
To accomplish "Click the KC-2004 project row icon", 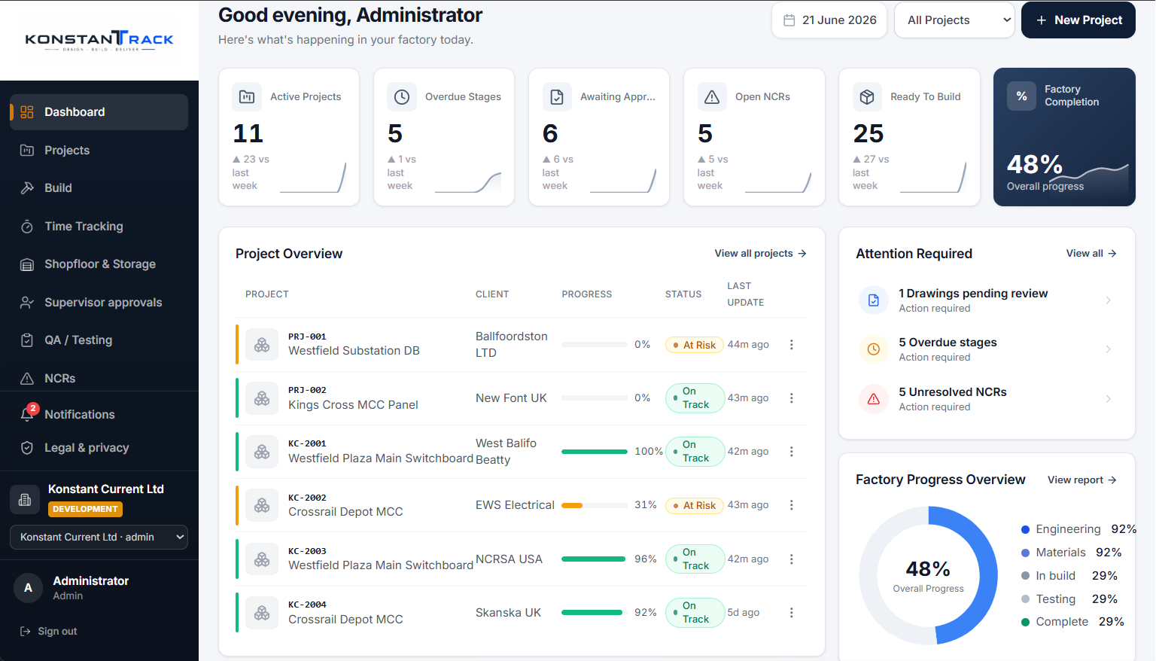I will click(262, 613).
